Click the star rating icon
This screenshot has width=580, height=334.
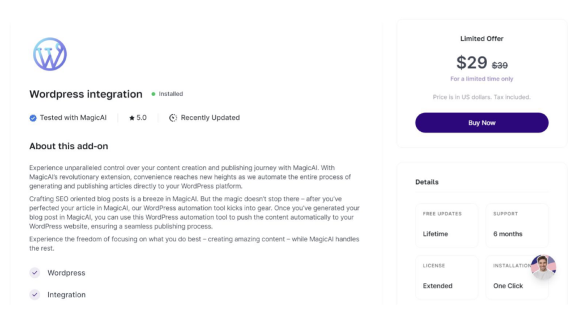tap(131, 118)
